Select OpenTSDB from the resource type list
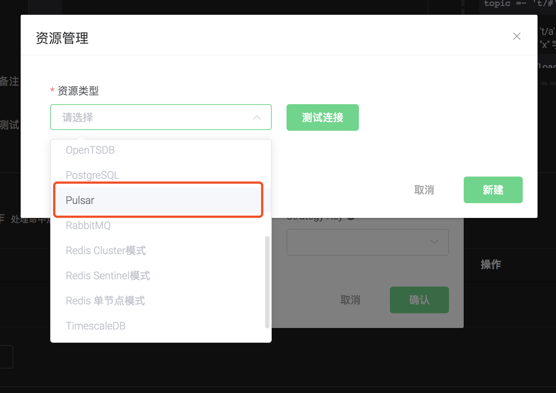Image resolution: width=556 pixels, height=393 pixels. pos(90,150)
